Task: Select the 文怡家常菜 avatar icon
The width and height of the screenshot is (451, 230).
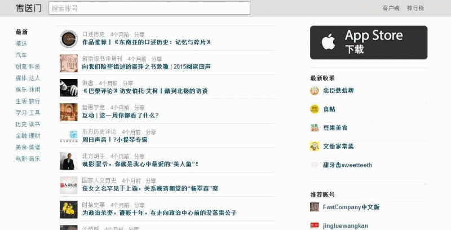Action: pos(315,147)
